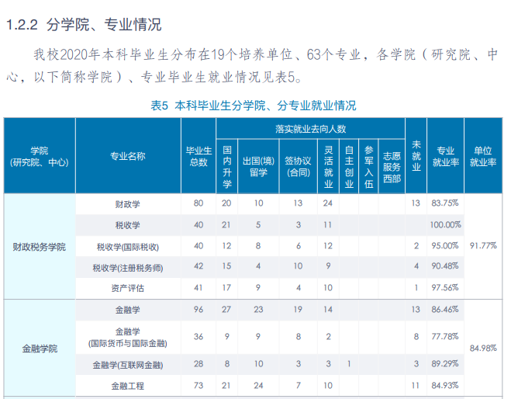Click the major name '税收学(注册税务师)'
The width and height of the screenshot is (511, 399).
coord(128,268)
